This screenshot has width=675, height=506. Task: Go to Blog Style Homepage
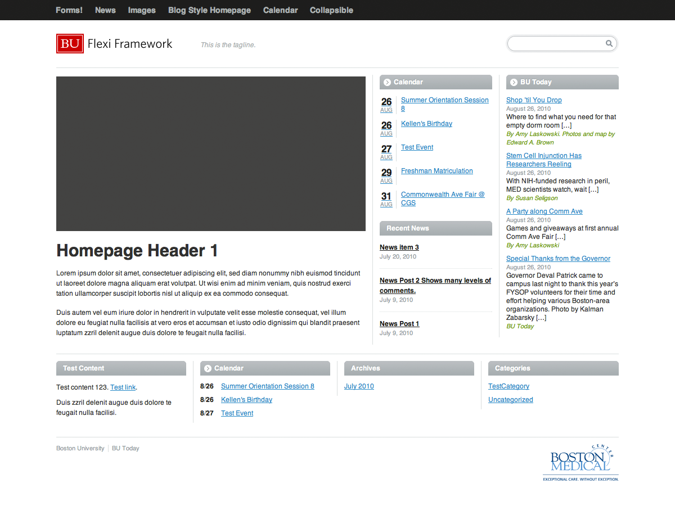point(209,10)
